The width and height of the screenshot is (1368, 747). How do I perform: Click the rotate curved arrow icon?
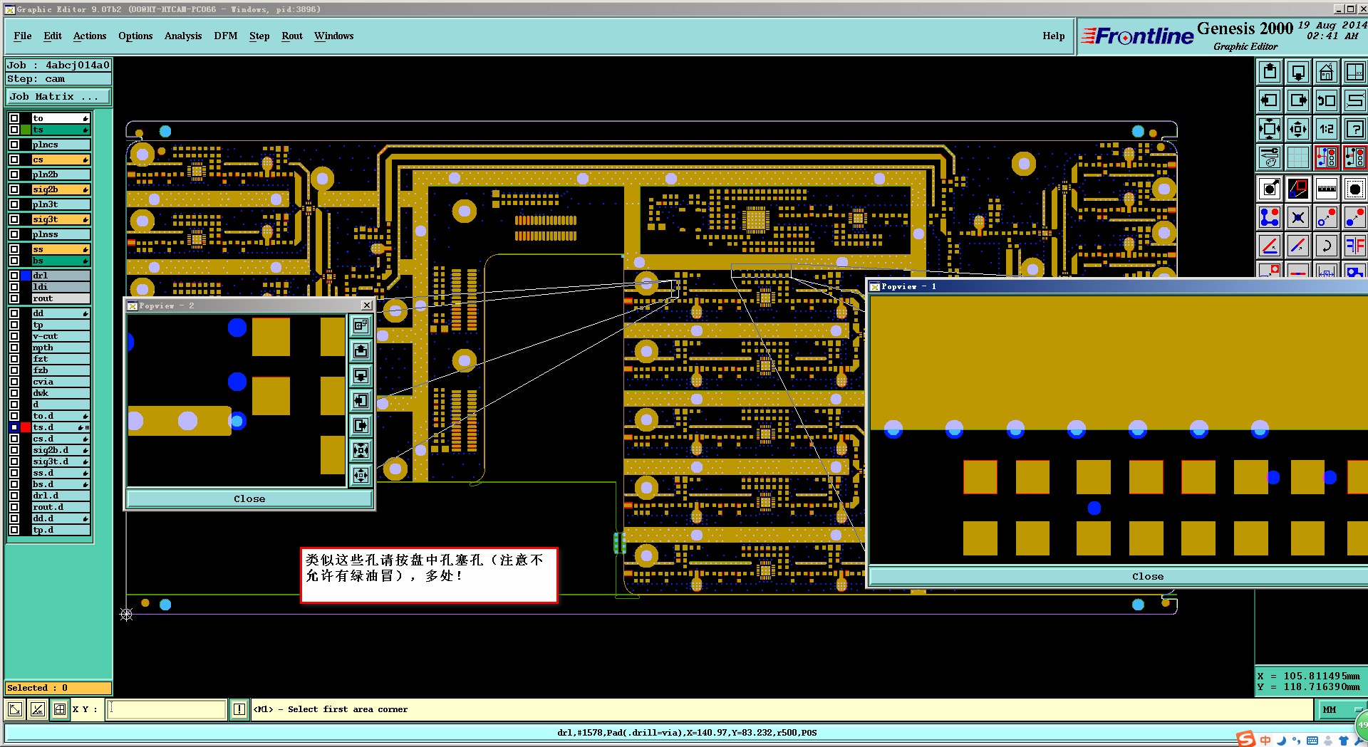[1327, 246]
